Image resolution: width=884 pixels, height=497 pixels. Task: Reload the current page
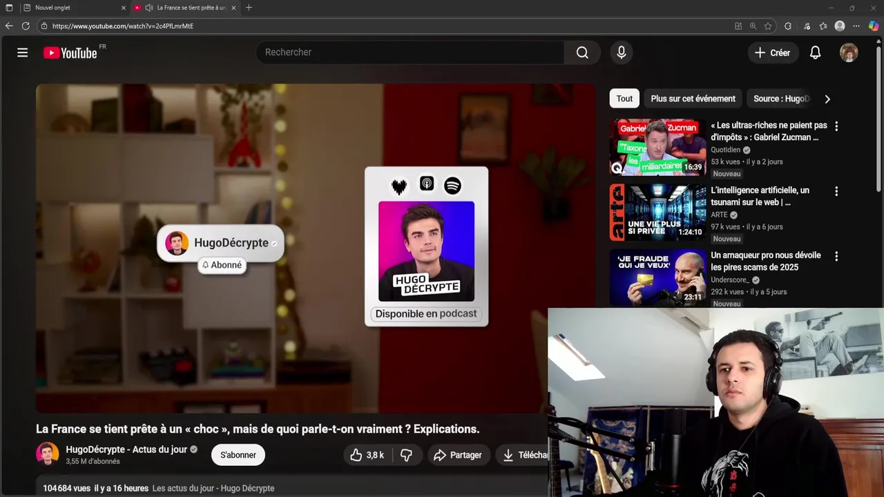pos(26,26)
